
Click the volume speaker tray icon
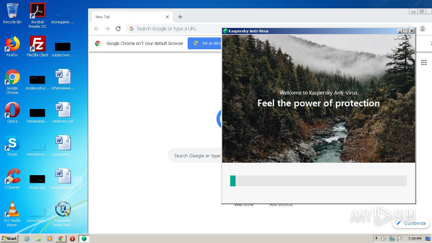click(x=384, y=239)
